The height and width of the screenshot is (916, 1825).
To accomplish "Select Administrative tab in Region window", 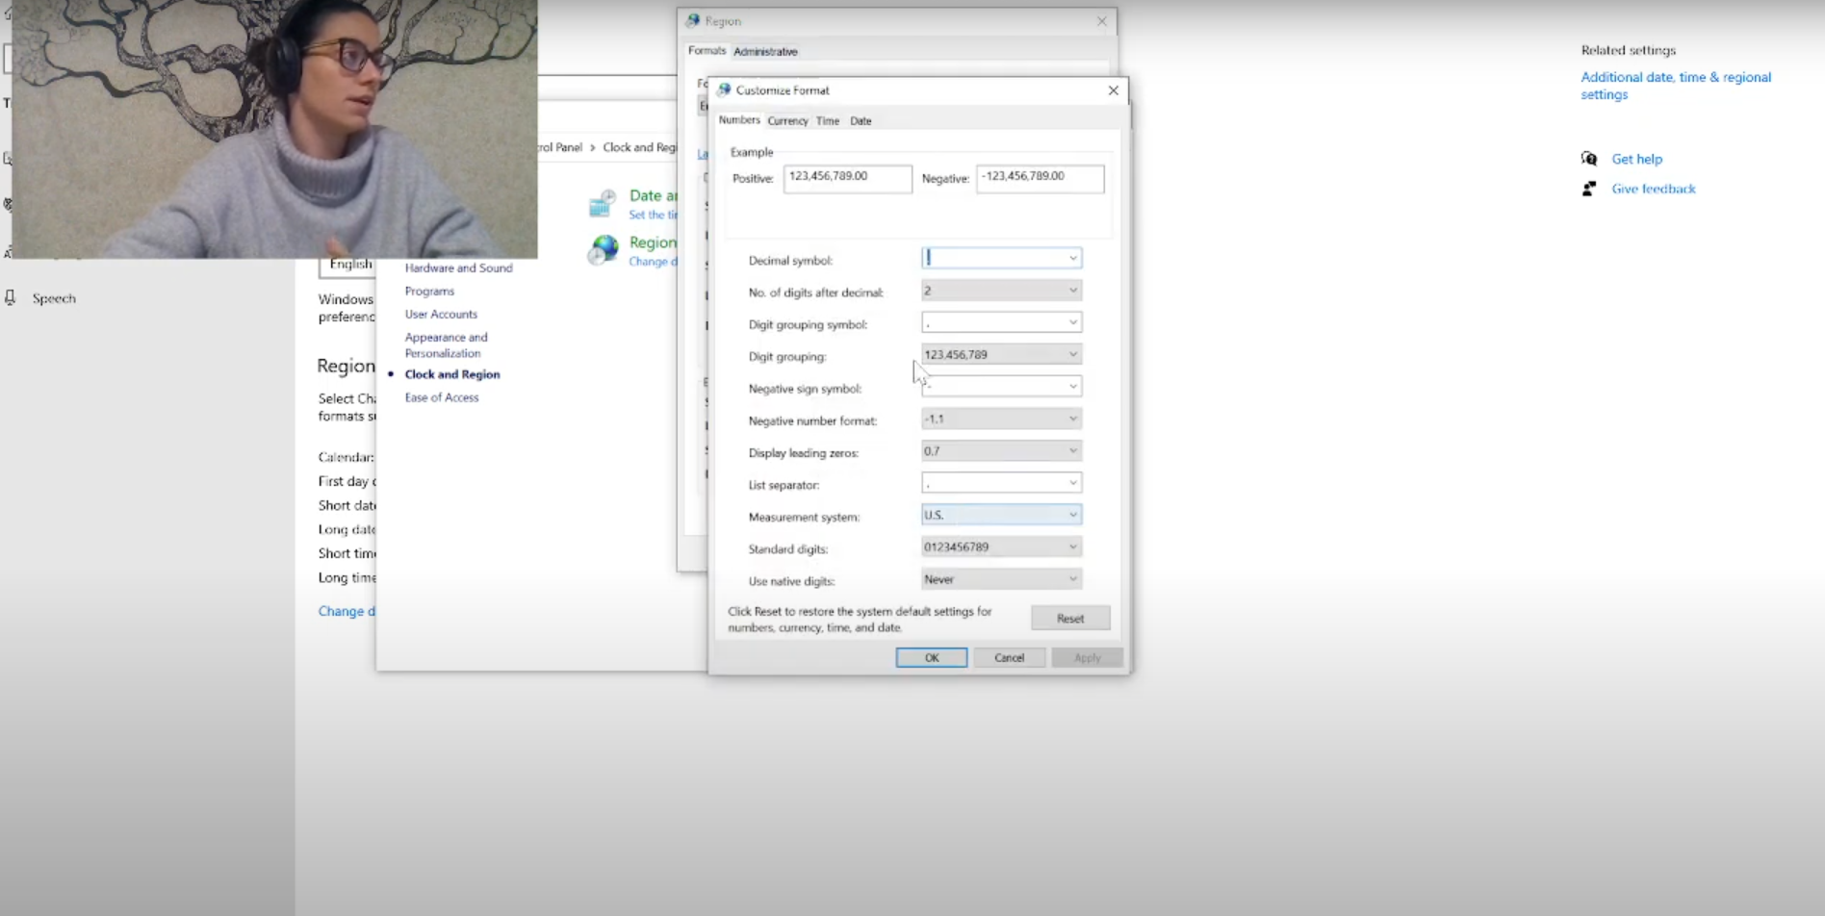I will pos(765,52).
